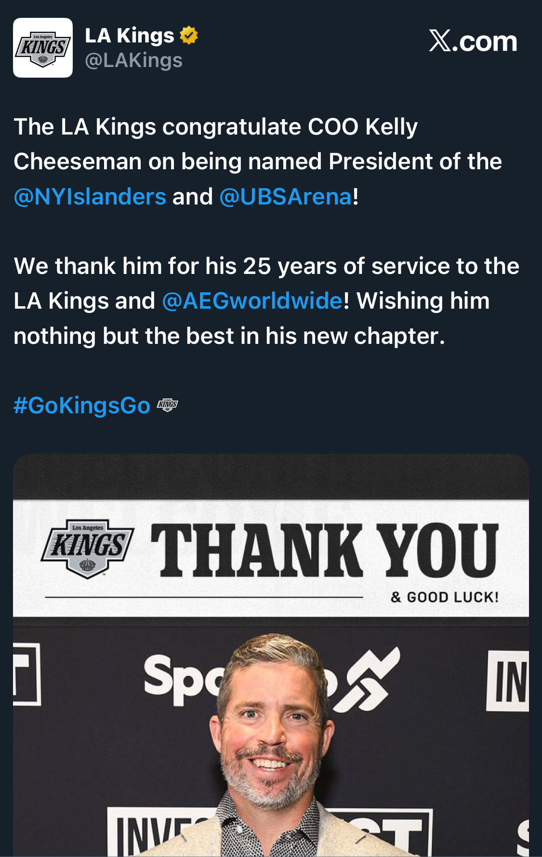Open the LA Kings profile avatar
This screenshot has width=542, height=857.
pos(43,48)
